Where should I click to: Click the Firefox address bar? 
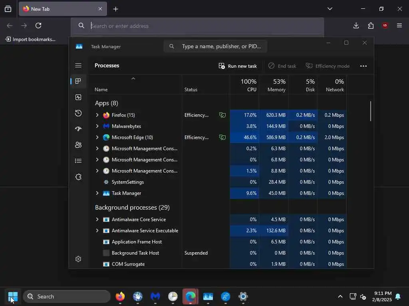click(x=197, y=26)
